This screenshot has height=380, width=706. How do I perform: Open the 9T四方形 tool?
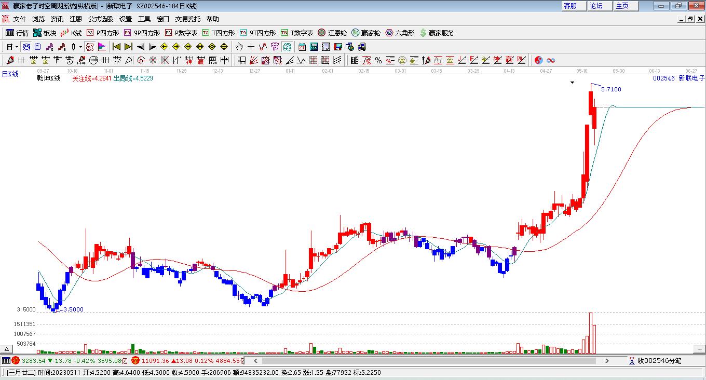[x=257, y=33]
